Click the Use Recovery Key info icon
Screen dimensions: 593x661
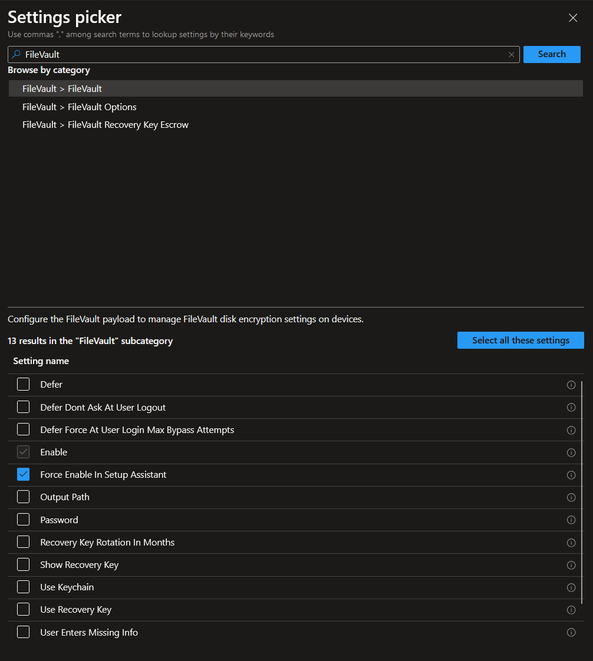click(x=571, y=610)
